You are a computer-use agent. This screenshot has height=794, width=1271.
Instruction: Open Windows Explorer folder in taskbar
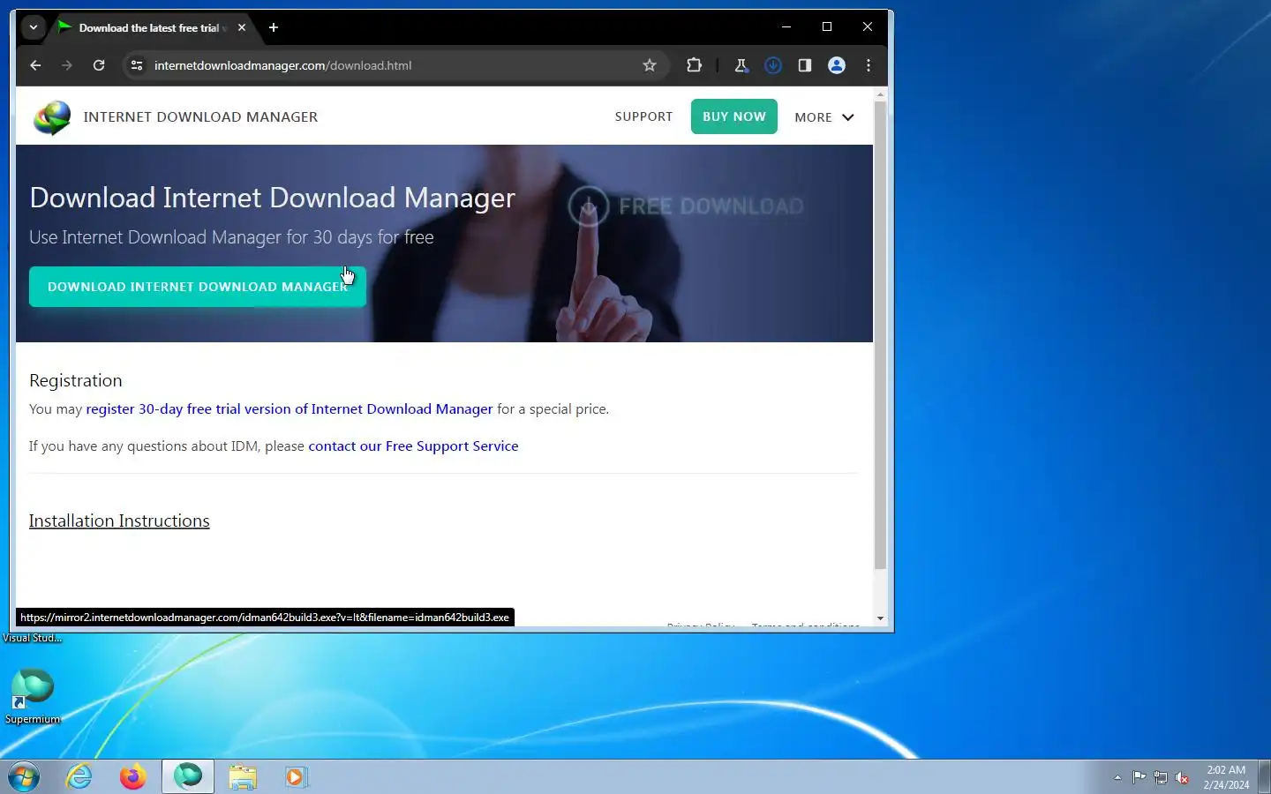pos(242,777)
